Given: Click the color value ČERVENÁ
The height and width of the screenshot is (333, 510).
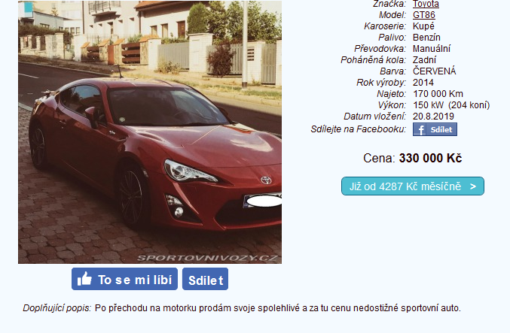Looking at the screenshot, I should click(434, 71).
